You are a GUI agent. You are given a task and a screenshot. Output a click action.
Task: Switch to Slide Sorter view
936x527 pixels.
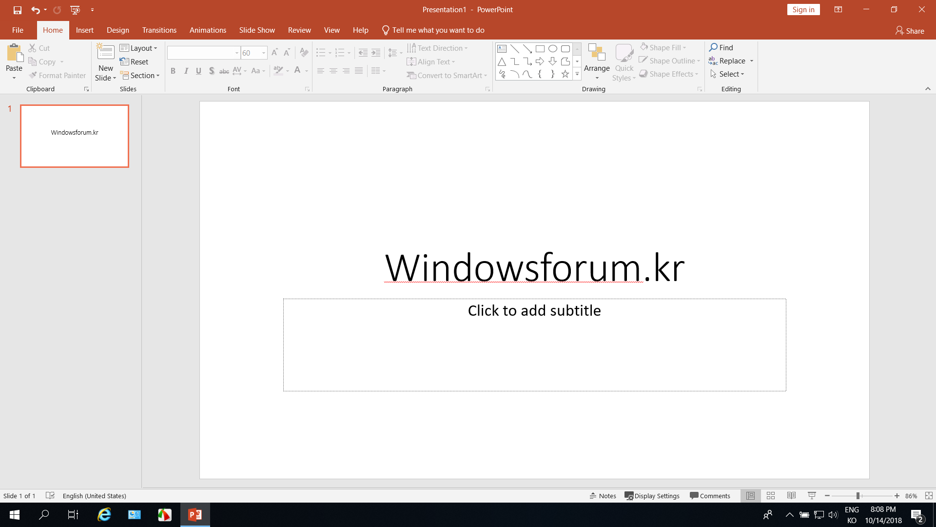tap(771, 496)
